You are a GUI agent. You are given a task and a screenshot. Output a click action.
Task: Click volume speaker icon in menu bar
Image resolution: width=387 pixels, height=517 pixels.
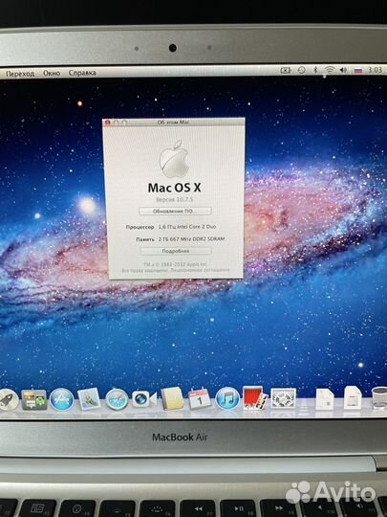pyautogui.click(x=343, y=70)
